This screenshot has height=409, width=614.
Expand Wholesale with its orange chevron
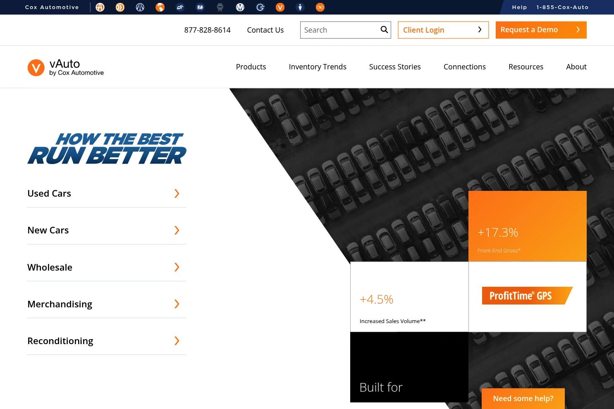point(177,267)
